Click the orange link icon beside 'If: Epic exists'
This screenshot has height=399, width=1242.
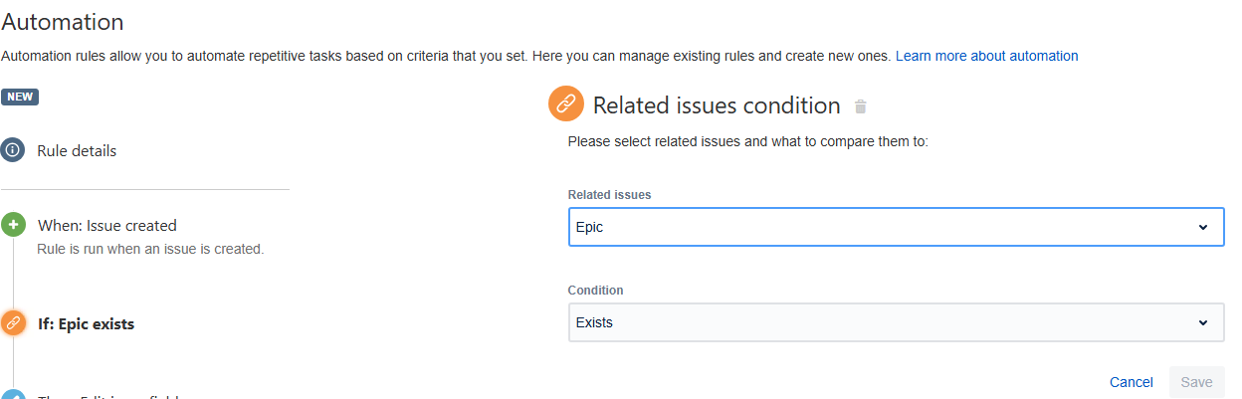(x=13, y=323)
